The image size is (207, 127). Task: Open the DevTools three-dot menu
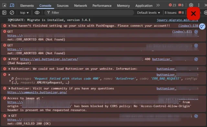199,5
